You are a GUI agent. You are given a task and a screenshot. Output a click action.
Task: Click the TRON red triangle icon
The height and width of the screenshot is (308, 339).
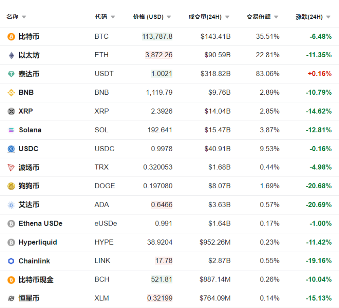pos(11,167)
